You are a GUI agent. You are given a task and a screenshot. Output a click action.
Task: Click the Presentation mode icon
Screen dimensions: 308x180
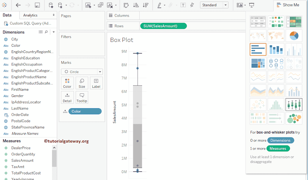coord(252,5)
